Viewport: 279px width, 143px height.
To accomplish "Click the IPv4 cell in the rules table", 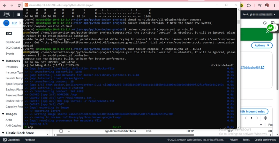I will (149, 131).
